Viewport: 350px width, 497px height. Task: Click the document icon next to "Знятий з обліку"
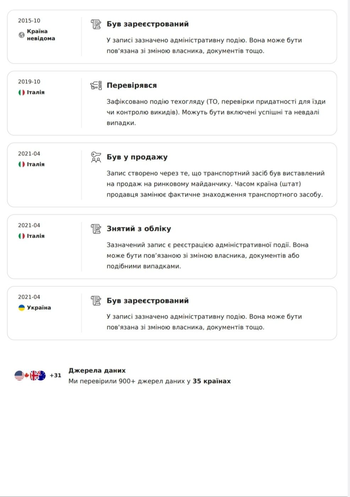[x=96, y=229]
